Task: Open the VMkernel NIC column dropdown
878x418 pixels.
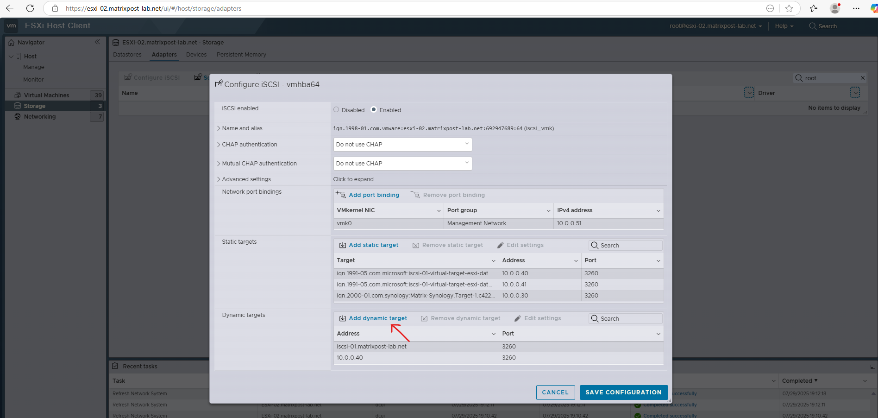Action: point(439,210)
